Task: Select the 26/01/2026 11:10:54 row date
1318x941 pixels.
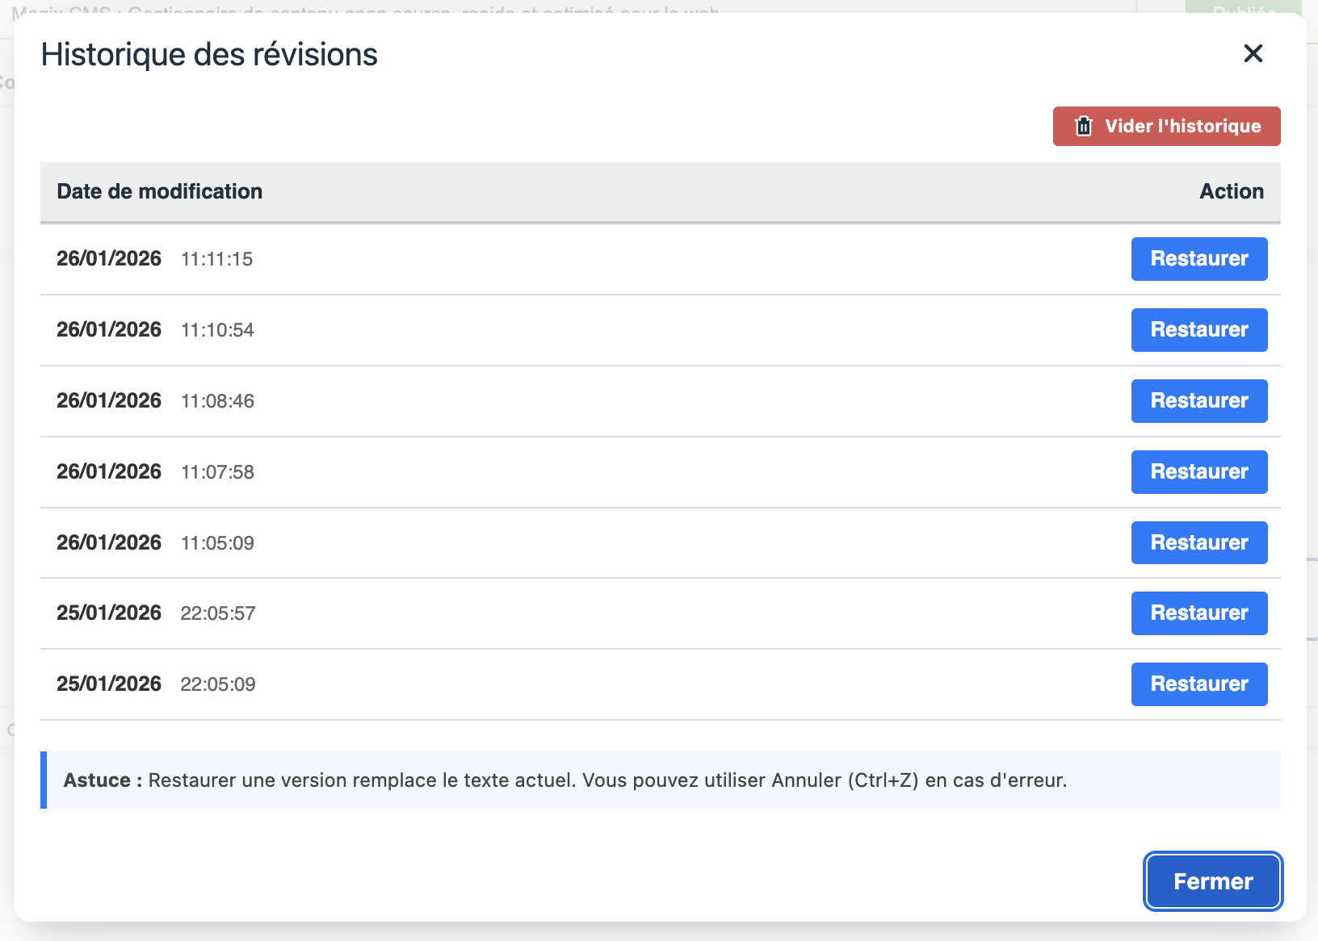Action: 109,330
